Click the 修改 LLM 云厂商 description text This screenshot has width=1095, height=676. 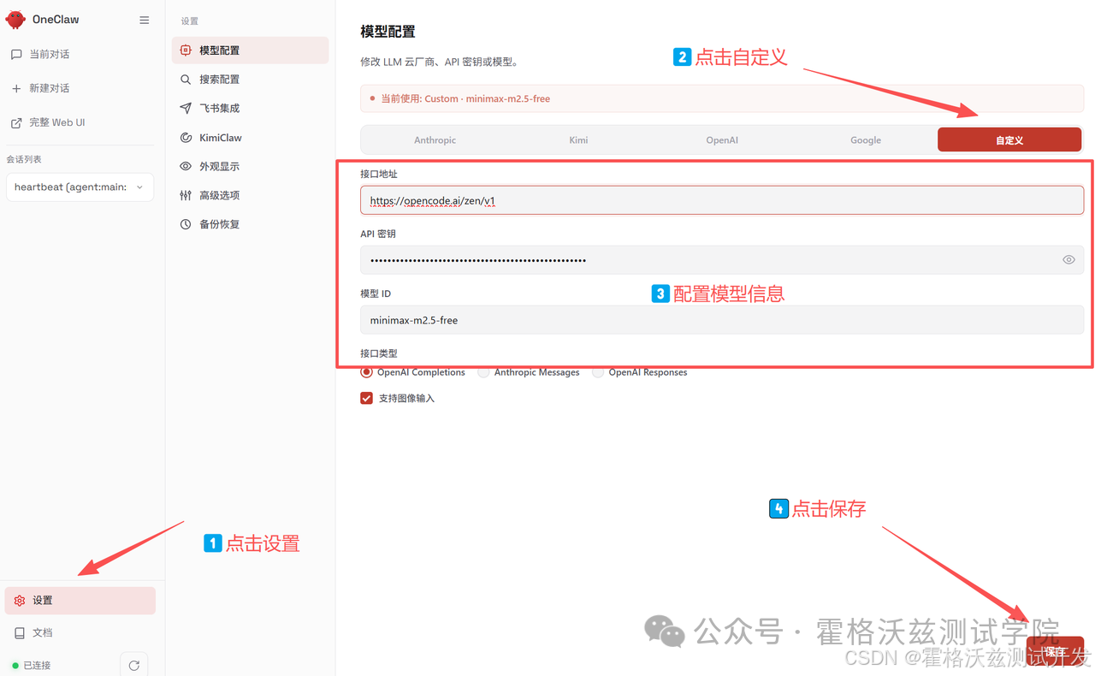tap(439, 62)
